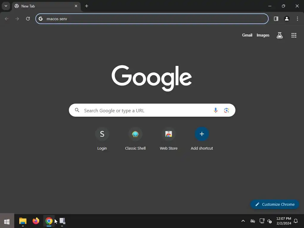Open the clock showing 12:07 PM
Screen dimensions: 304x228
284,221
